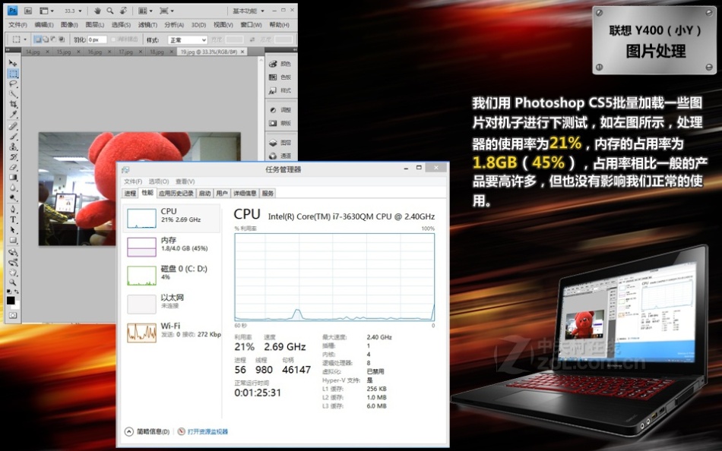Choose New Selection mode in options bar
Screen dimensions: 722x451
pos(38,39)
